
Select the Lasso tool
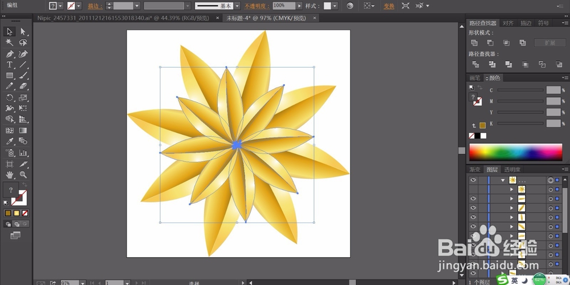click(23, 43)
